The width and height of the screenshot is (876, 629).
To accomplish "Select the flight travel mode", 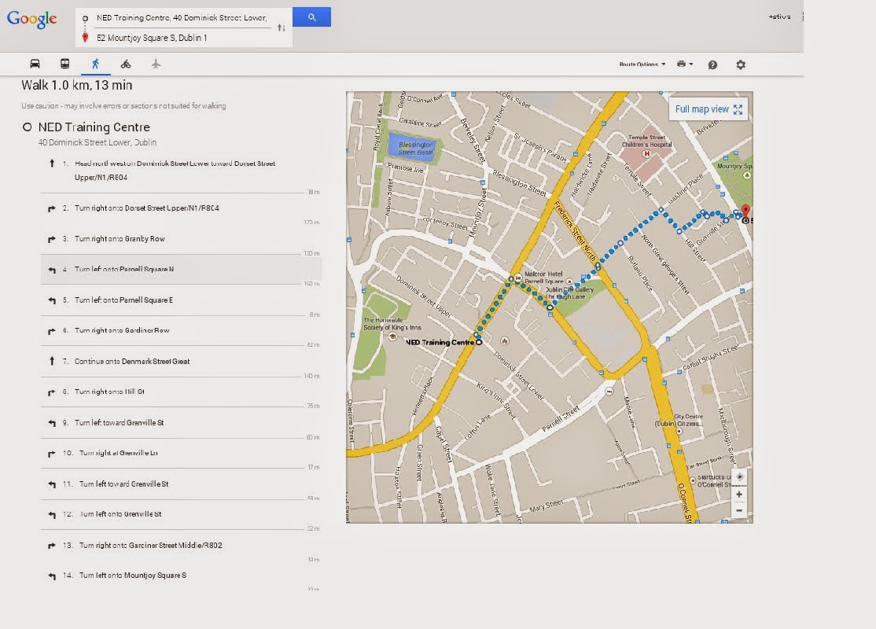I will [156, 64].
